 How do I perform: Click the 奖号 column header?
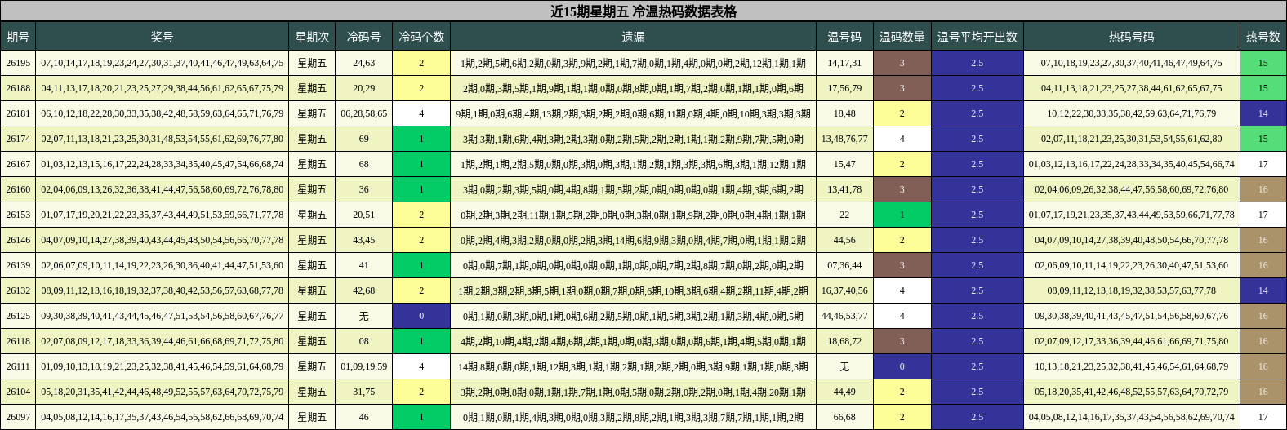(x=163, y=37)
